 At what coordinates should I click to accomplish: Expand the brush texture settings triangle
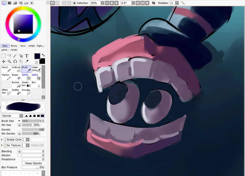[2, 145]
